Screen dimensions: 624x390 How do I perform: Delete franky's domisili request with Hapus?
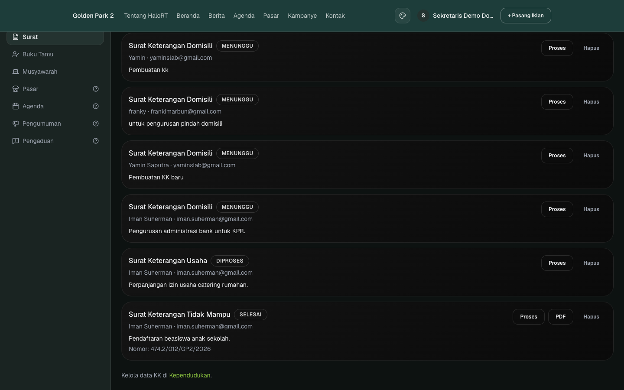591,102
